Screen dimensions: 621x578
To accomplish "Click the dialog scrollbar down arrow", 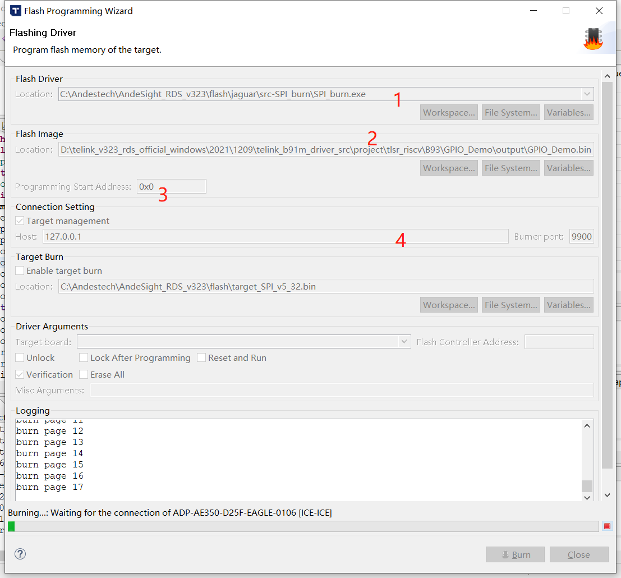I will point(607,495).
